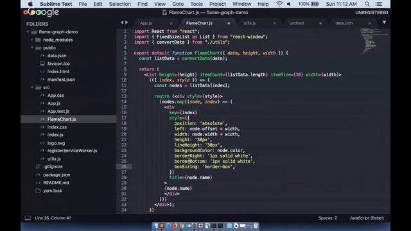
Task: Close the utils.js tab
Action: click(274, 23)
